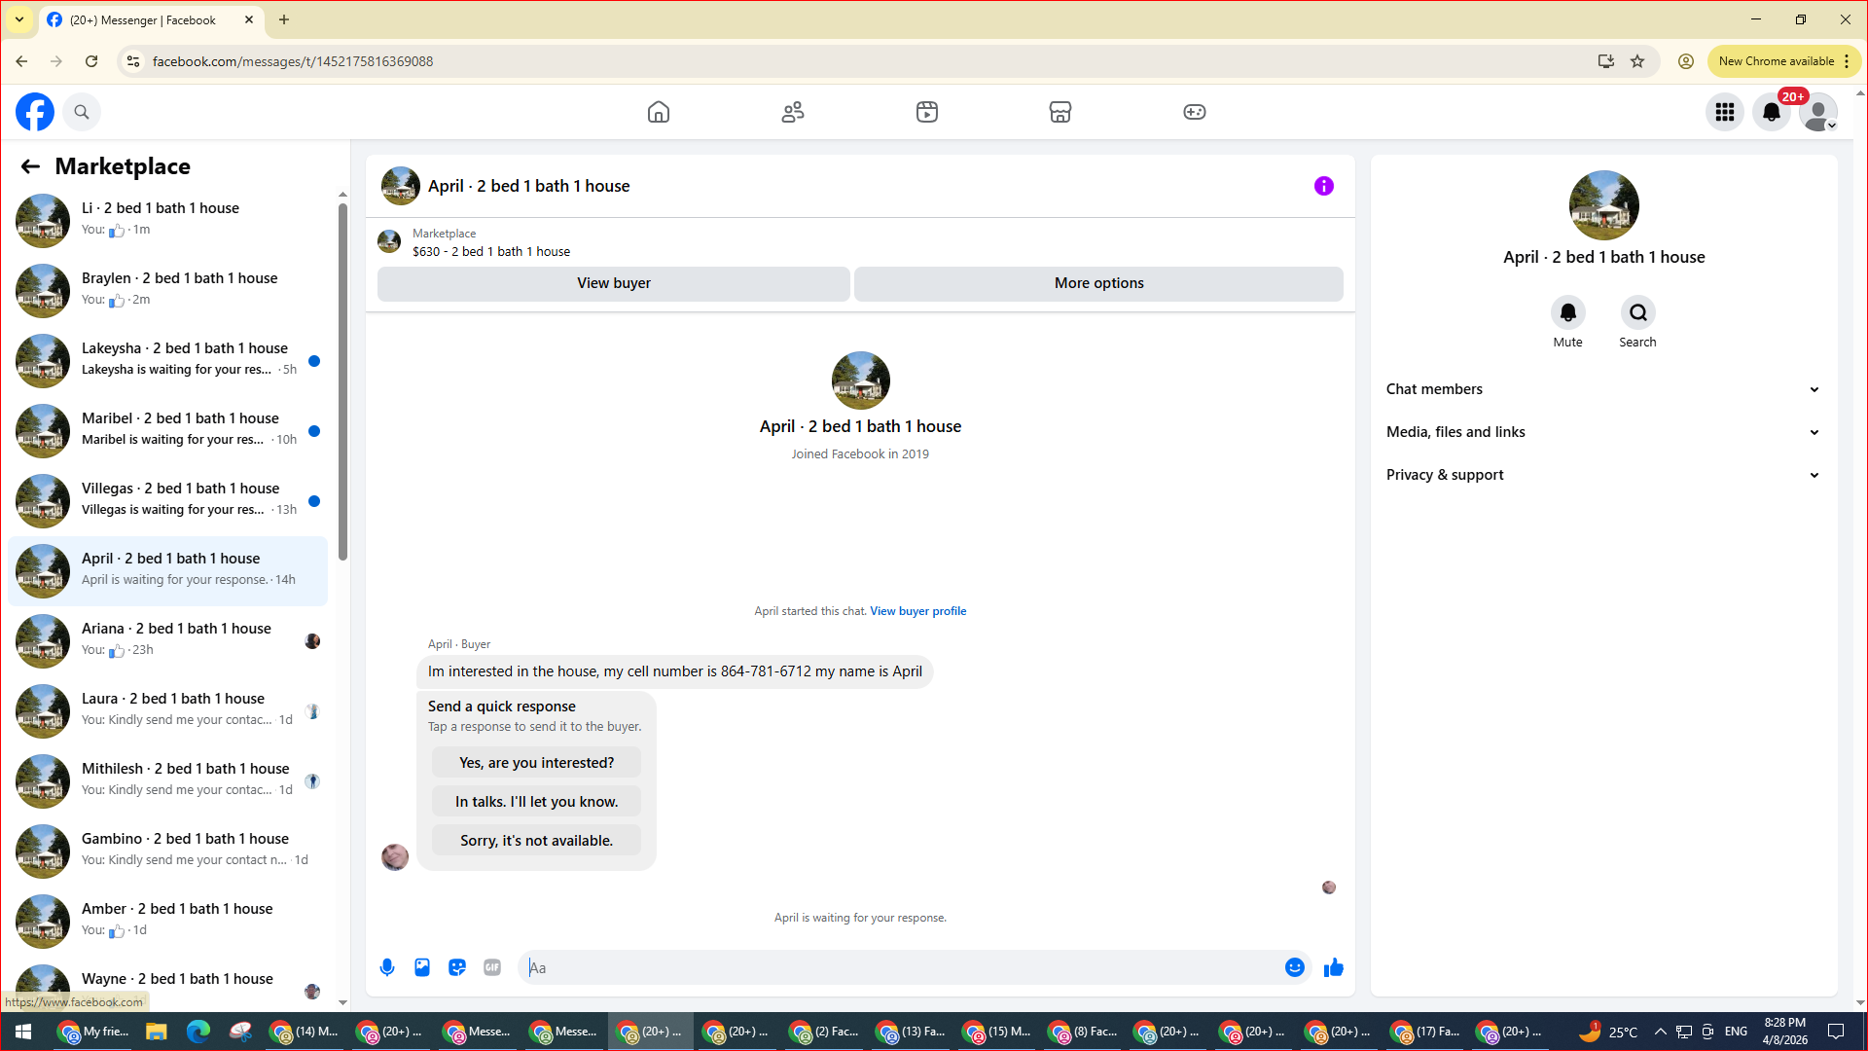Screen dimensions: 1868x1051
Task: Expand the Chat members section
Action: (x=1602, y=389)
